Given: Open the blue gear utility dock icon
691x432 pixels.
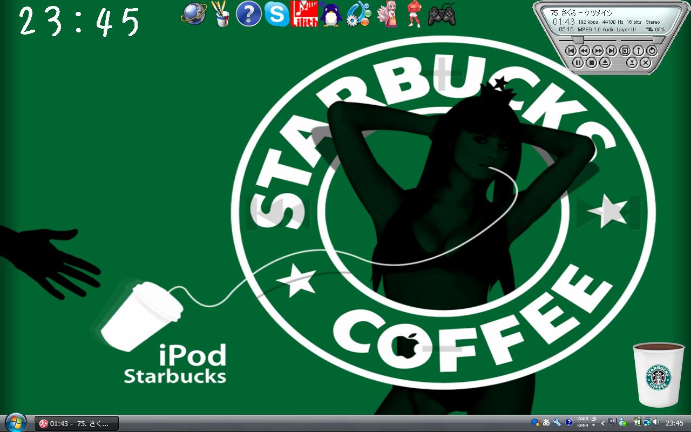Looking at the screenshot, I should (358, 13).
